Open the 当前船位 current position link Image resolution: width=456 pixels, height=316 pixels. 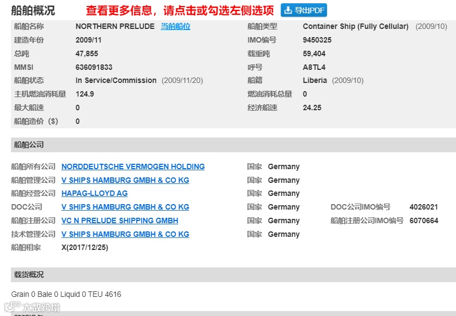click(175, 26)
